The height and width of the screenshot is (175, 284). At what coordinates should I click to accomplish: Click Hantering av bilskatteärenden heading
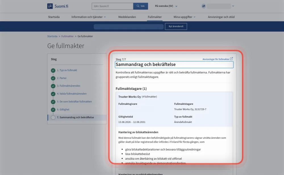(x=138, y=132)
